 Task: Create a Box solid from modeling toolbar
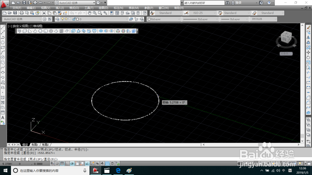pyautogui.click(x=25, y=31)
